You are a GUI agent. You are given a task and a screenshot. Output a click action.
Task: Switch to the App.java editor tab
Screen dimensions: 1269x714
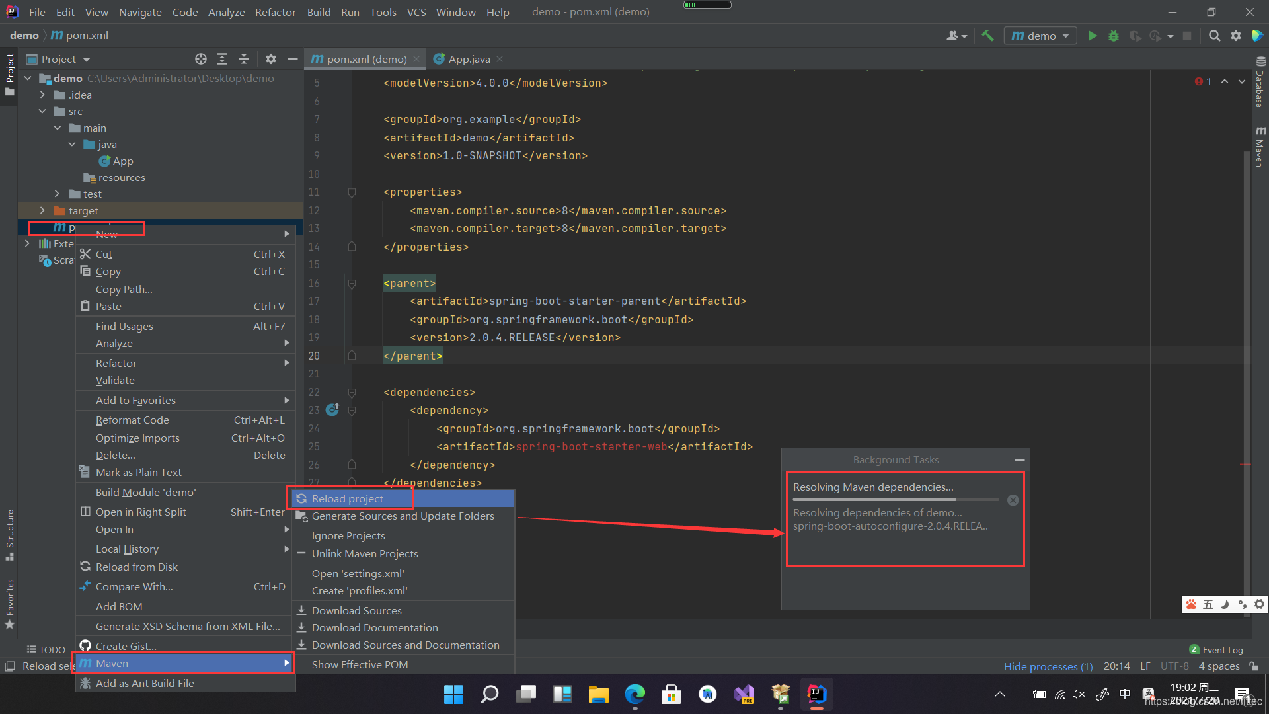click(x=469, y=59)
